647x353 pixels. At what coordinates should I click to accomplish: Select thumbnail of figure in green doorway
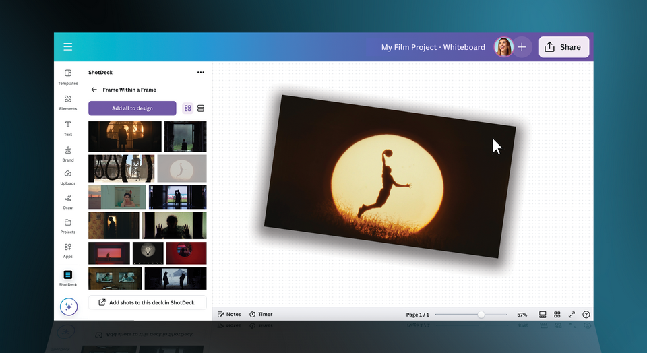(185, 137)
